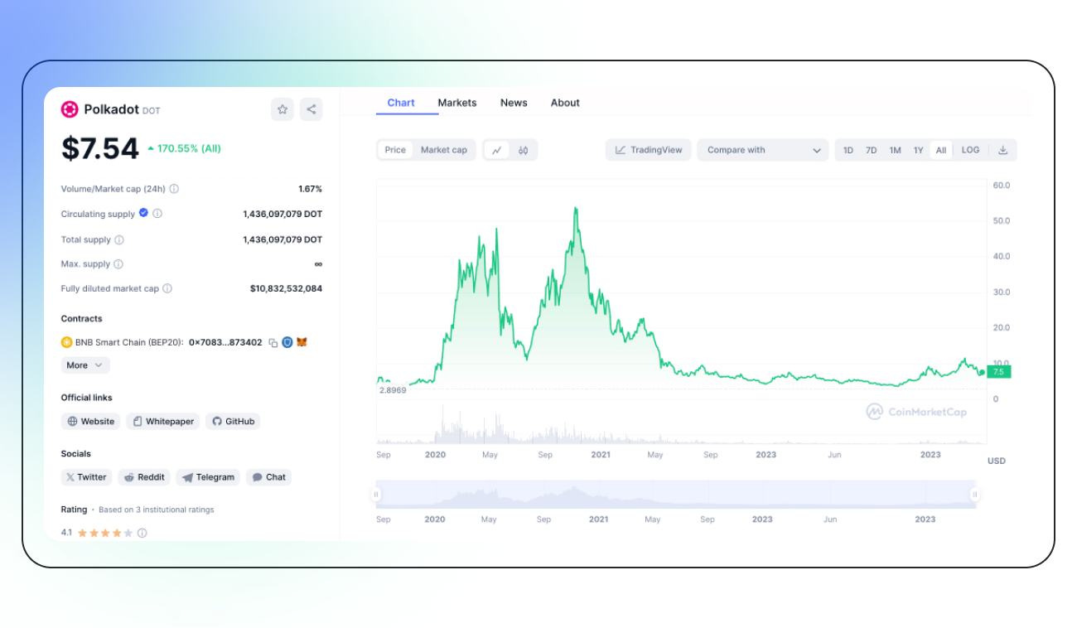This screenshot has width=1077, height=628.
Task: Open info icon next to Circulating supply
Action: (157, 214)
